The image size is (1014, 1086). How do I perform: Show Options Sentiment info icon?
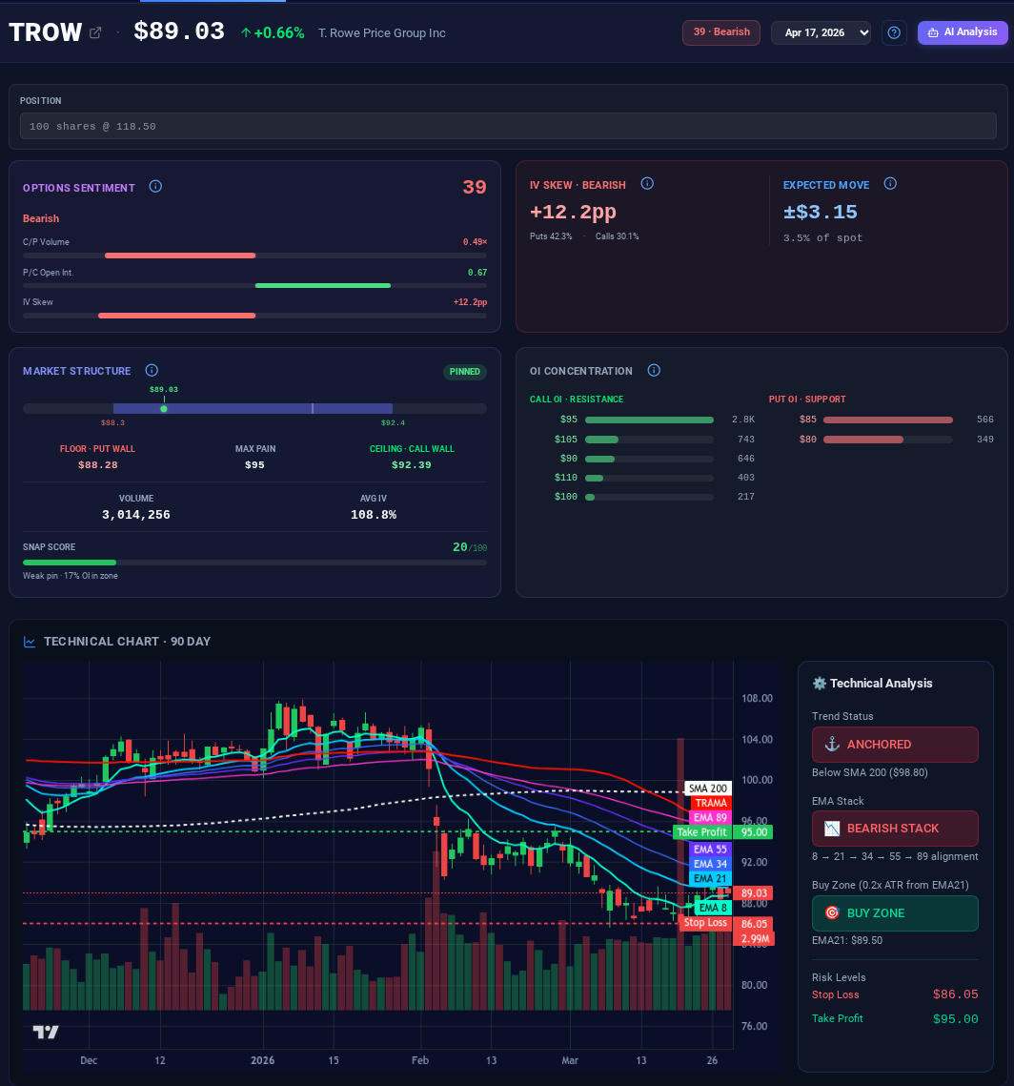155,186
